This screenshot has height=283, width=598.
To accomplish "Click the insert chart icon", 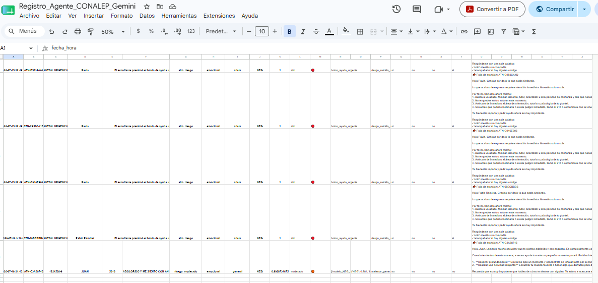I will (x=490, y=32).
